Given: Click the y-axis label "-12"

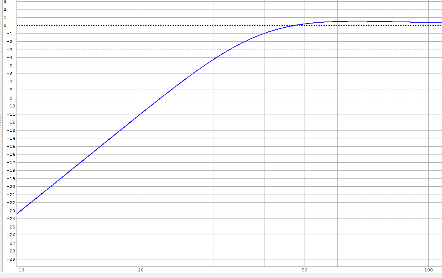Looking at the screenshot, I should click(x=11, y=122).
